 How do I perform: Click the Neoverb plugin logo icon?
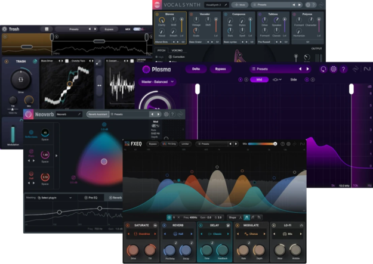point(28,114)
